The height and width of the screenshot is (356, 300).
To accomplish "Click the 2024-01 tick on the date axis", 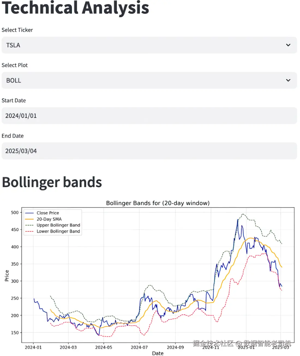I will 33,347.
